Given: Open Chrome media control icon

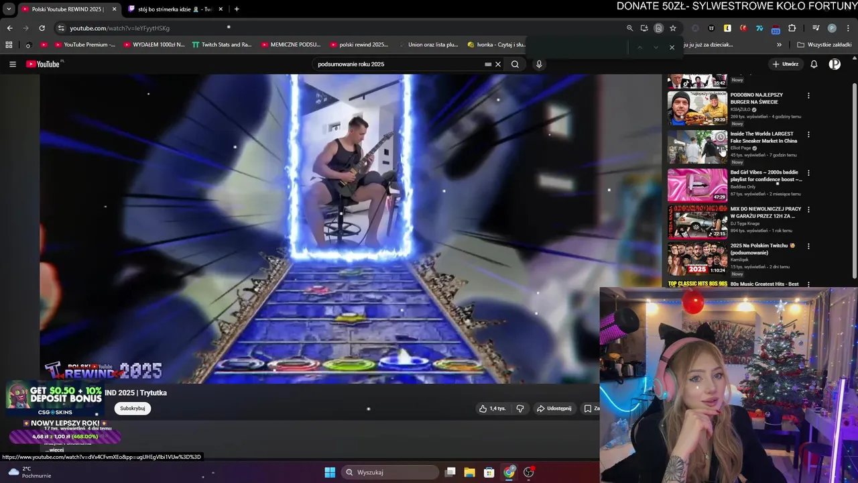Looking at the screenshot, I should click(816, 28).
